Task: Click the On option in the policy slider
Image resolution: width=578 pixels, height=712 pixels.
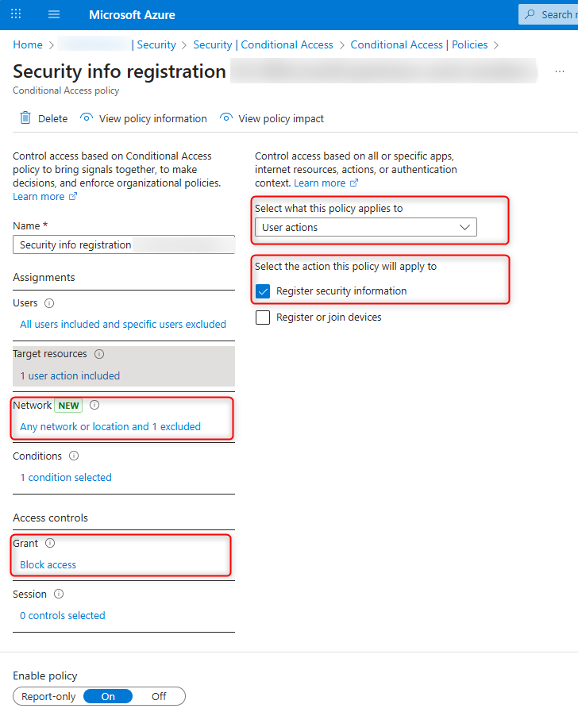Action: pyautogui.click(x=108, y=696)
